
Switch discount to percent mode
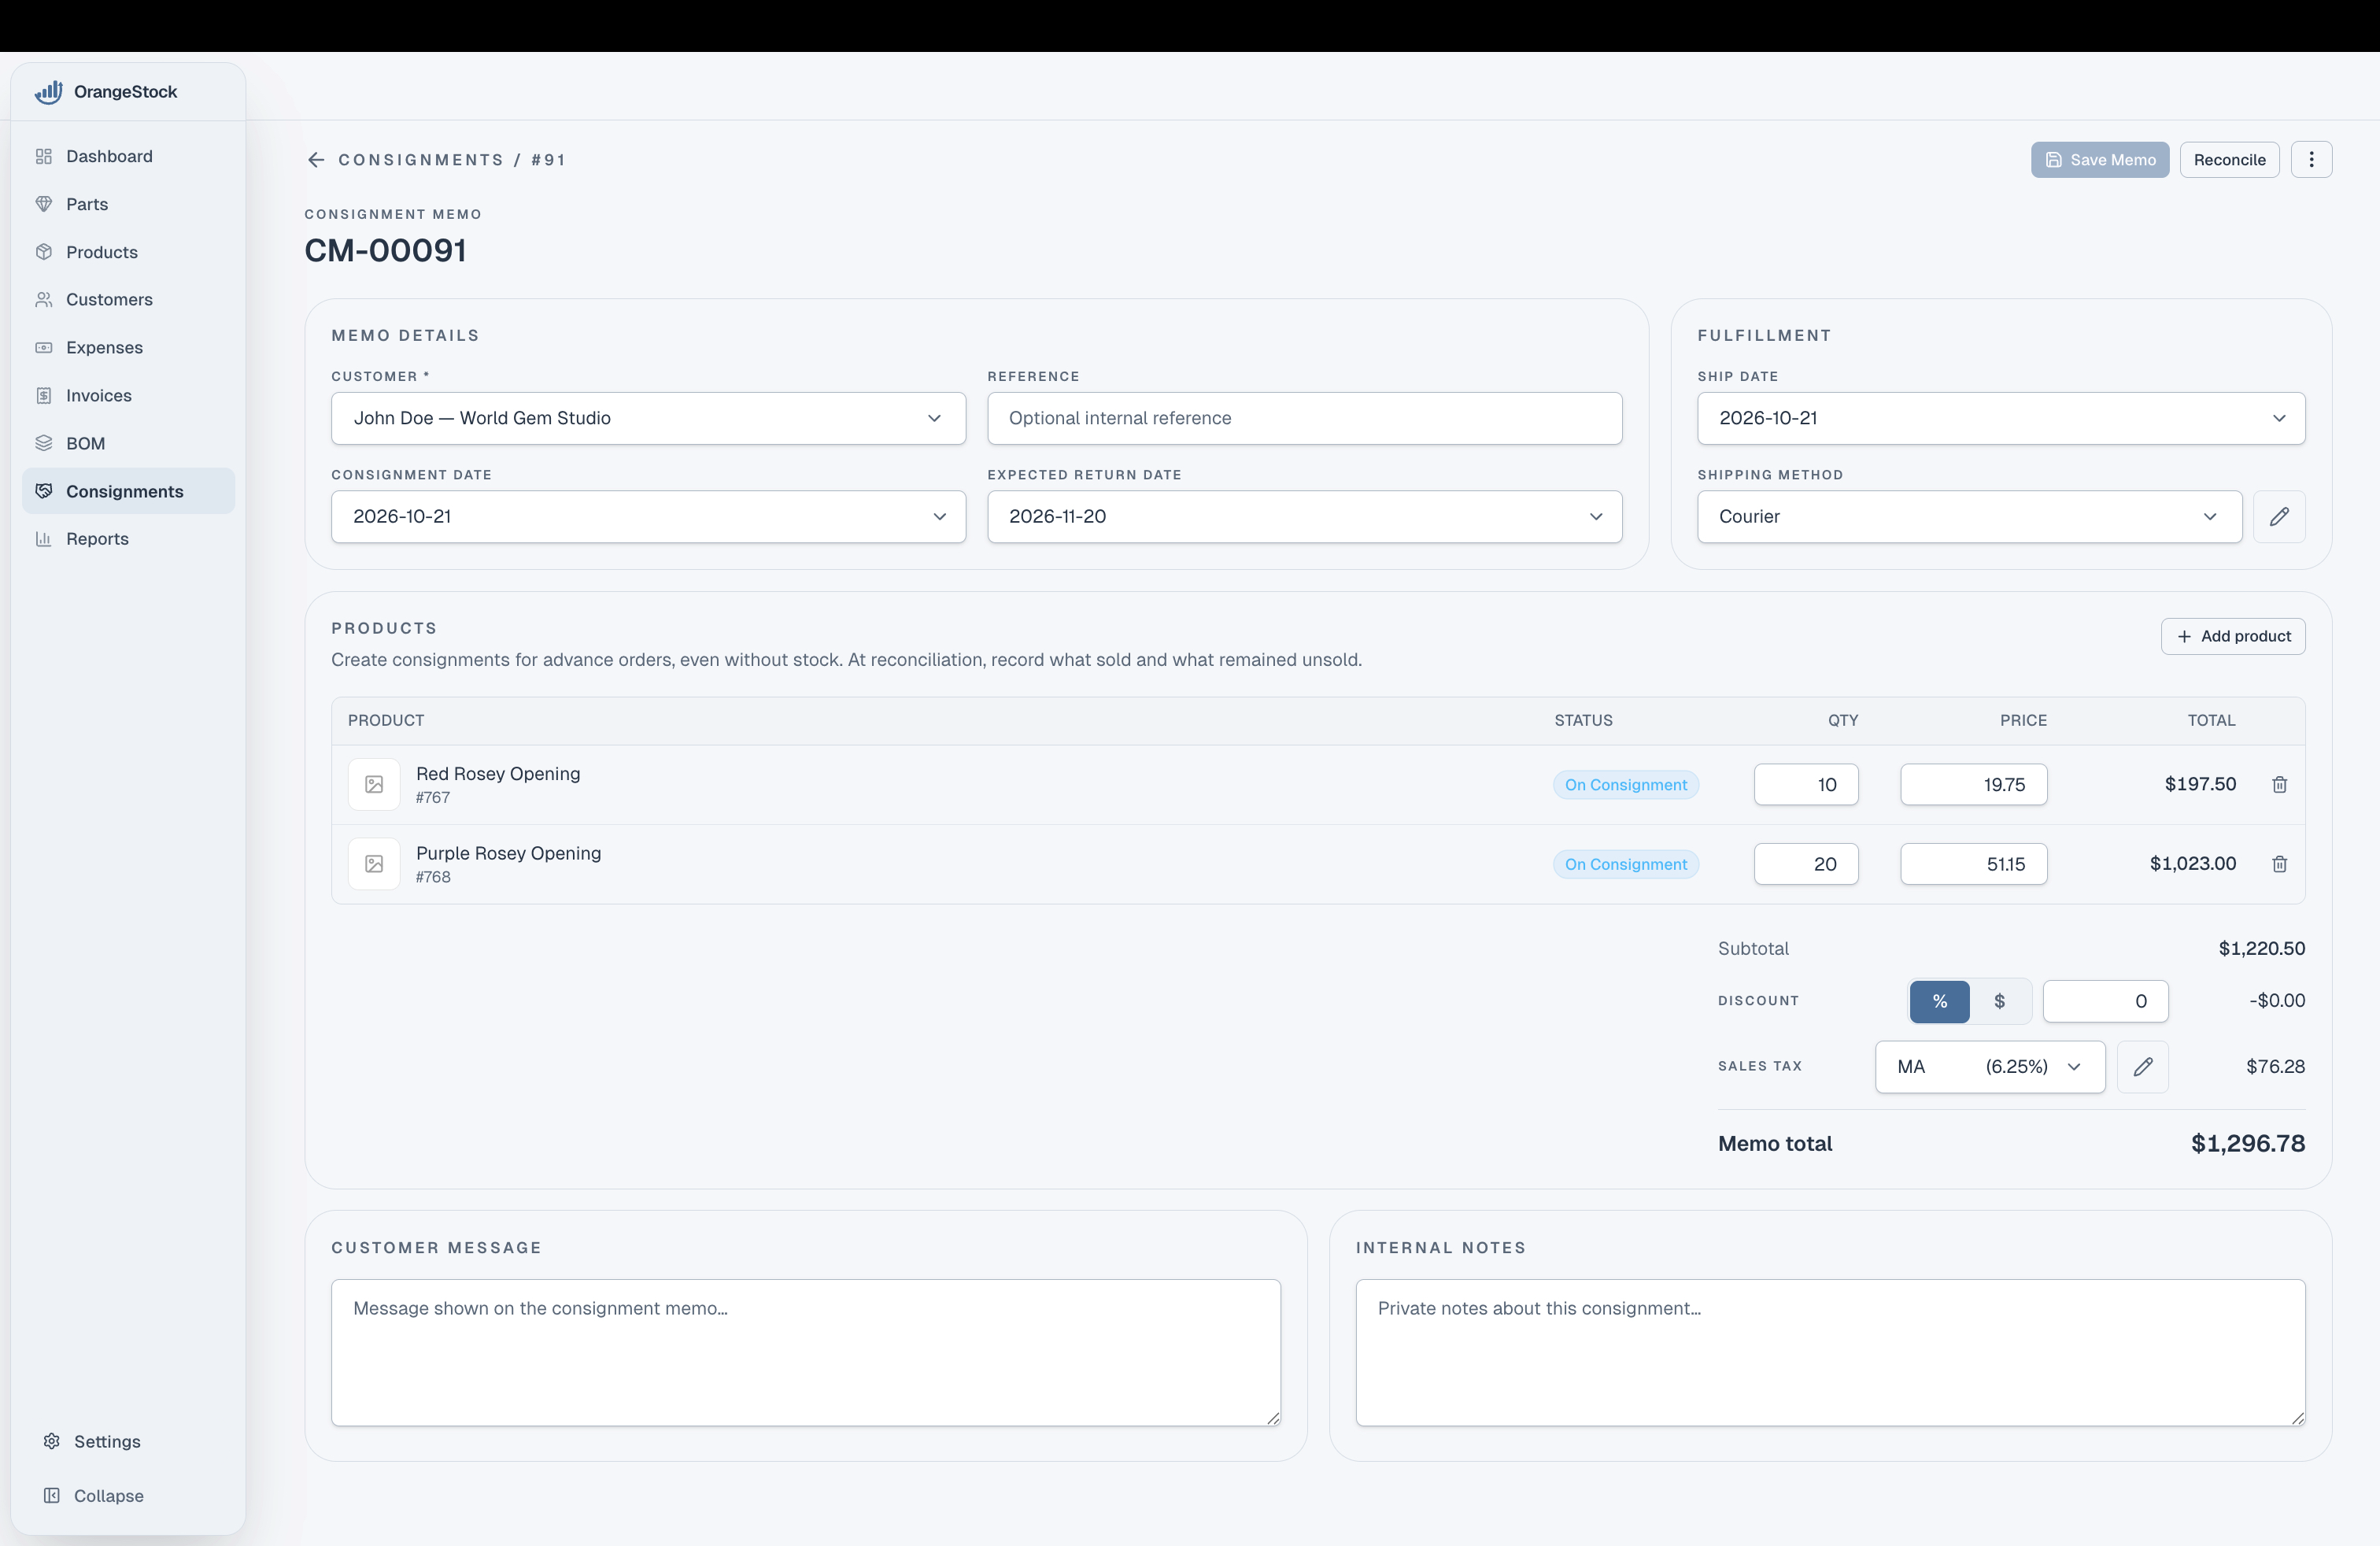click(x=1939, y=1002)
